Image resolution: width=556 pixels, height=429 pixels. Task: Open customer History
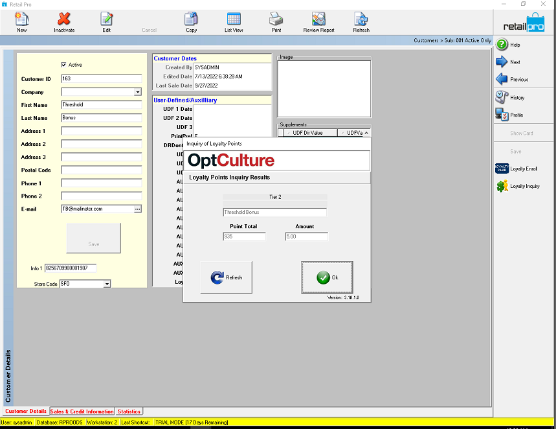510,97
